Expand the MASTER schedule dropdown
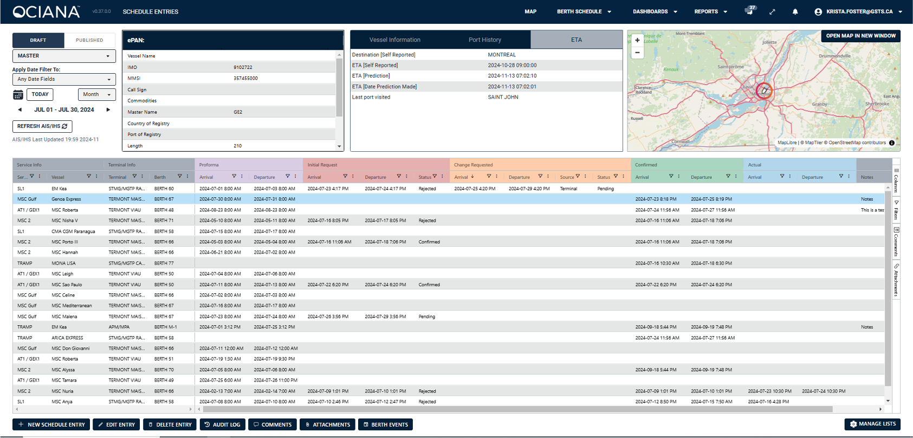 pos(64,56)
